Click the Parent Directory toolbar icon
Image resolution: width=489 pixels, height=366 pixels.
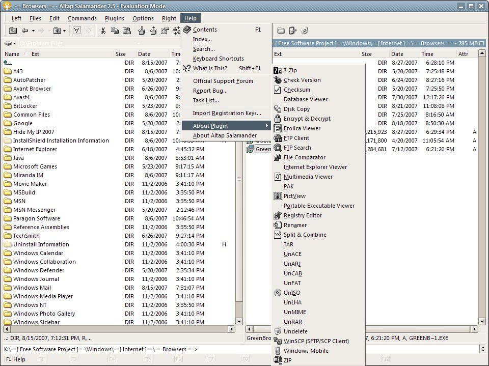(x=13, y=31)
